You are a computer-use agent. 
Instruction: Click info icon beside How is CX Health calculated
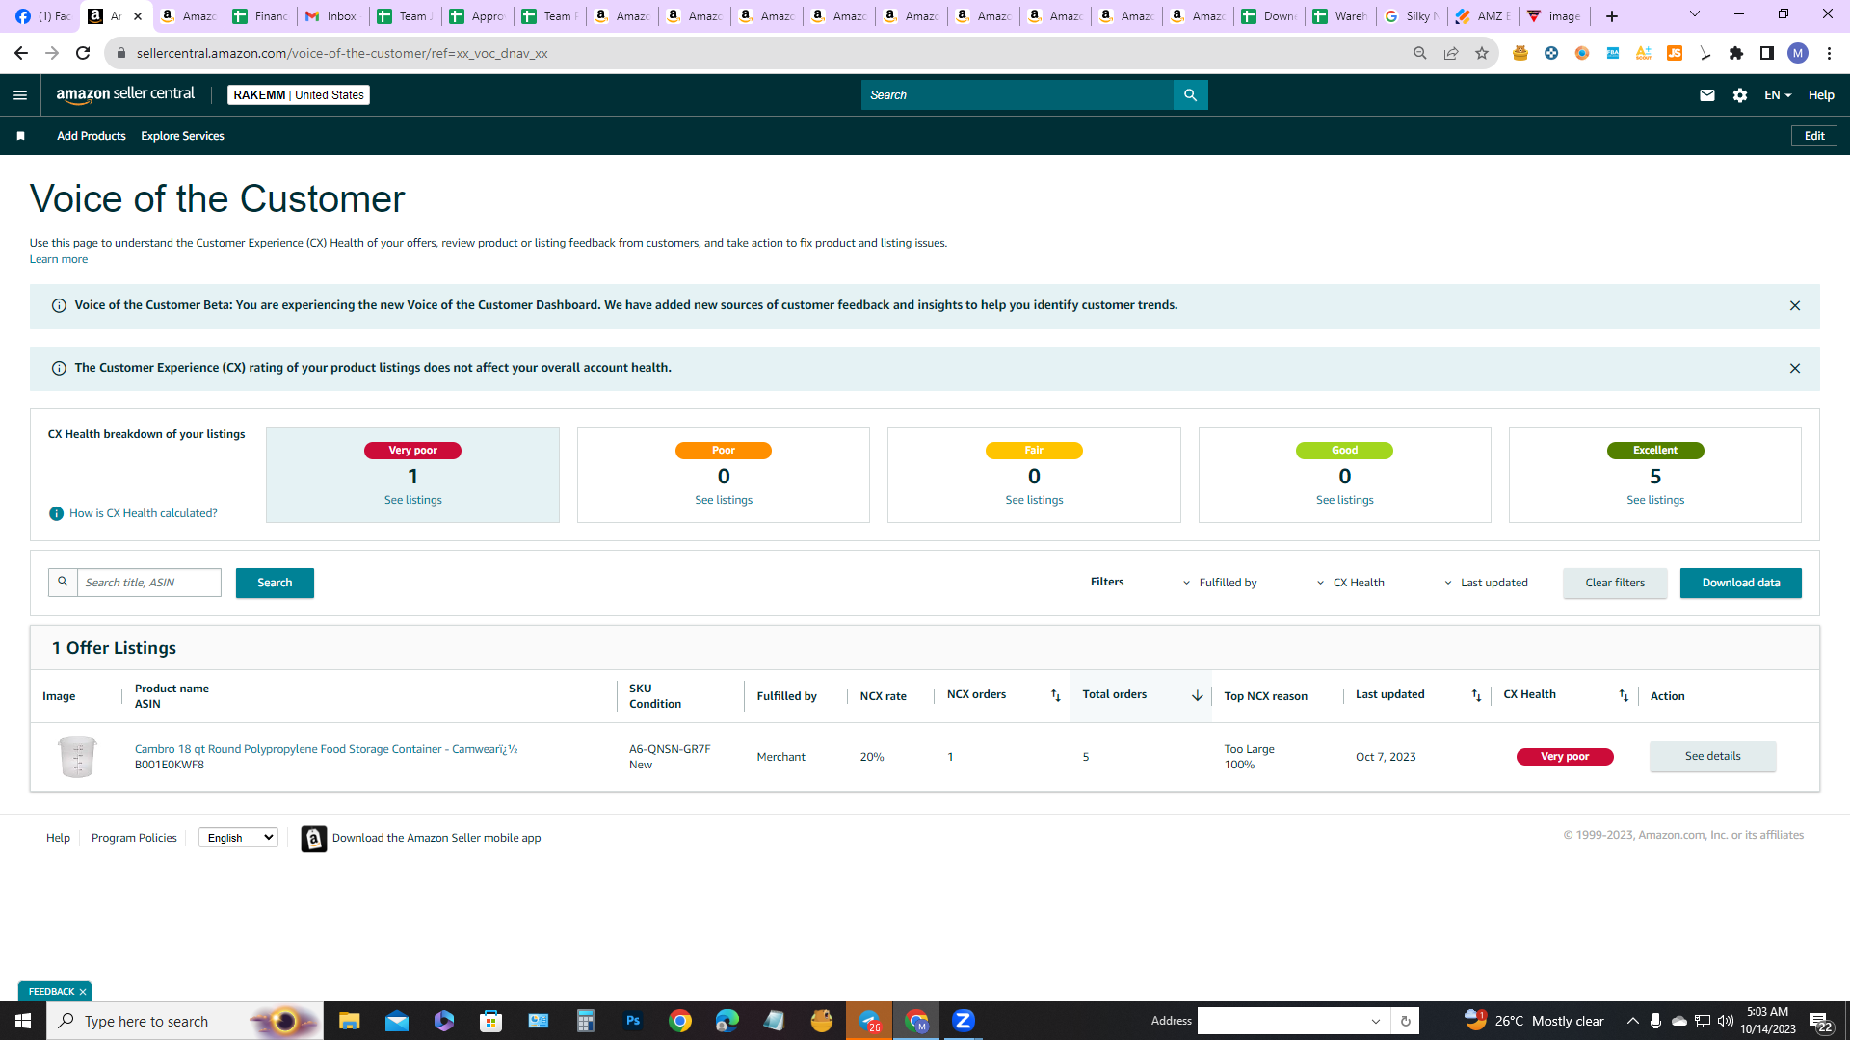click(x=56, y=513)
